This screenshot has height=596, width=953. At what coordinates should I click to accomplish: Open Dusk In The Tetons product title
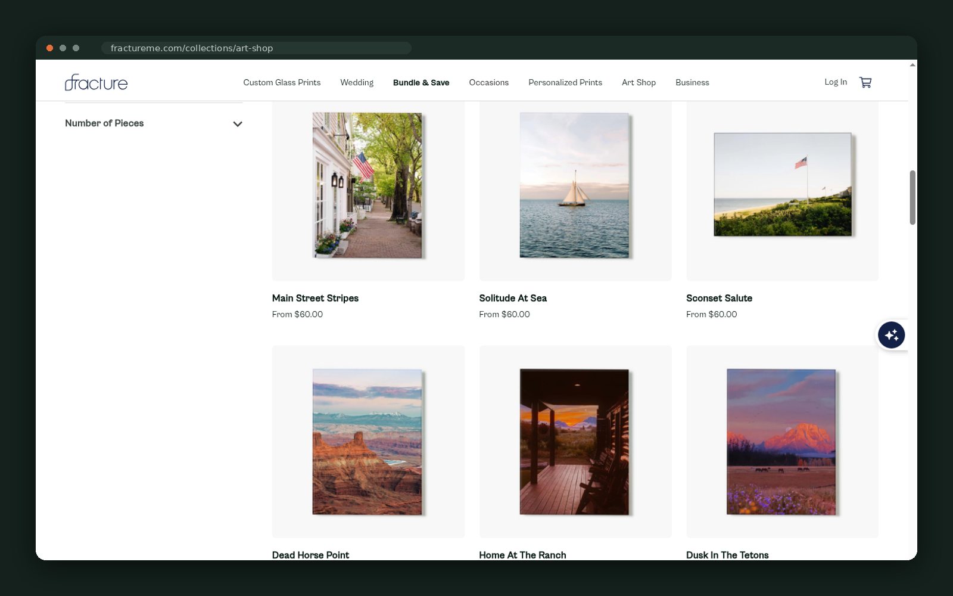727,555
